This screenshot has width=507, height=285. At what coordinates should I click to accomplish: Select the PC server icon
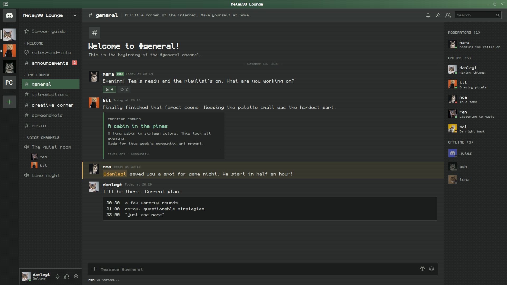pyautogui.click(x=9, y=82)
